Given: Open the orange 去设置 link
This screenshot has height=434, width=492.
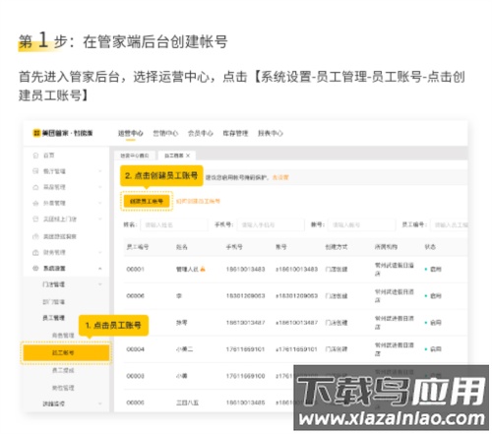Looking at the screenshot, I should [280, 177].
